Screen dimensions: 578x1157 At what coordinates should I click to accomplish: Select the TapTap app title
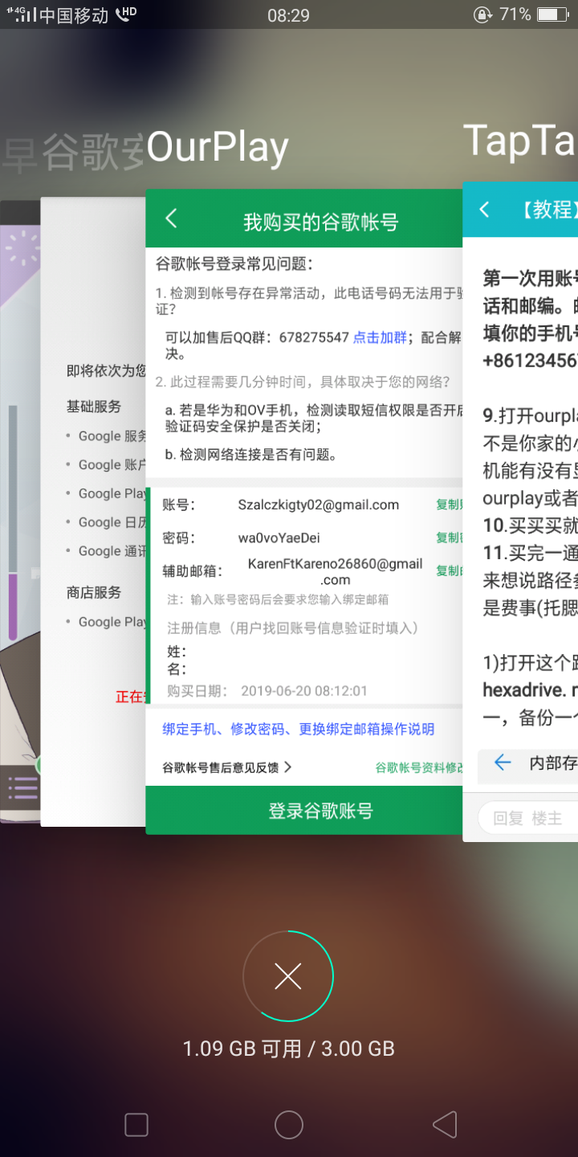click(520, 140)
